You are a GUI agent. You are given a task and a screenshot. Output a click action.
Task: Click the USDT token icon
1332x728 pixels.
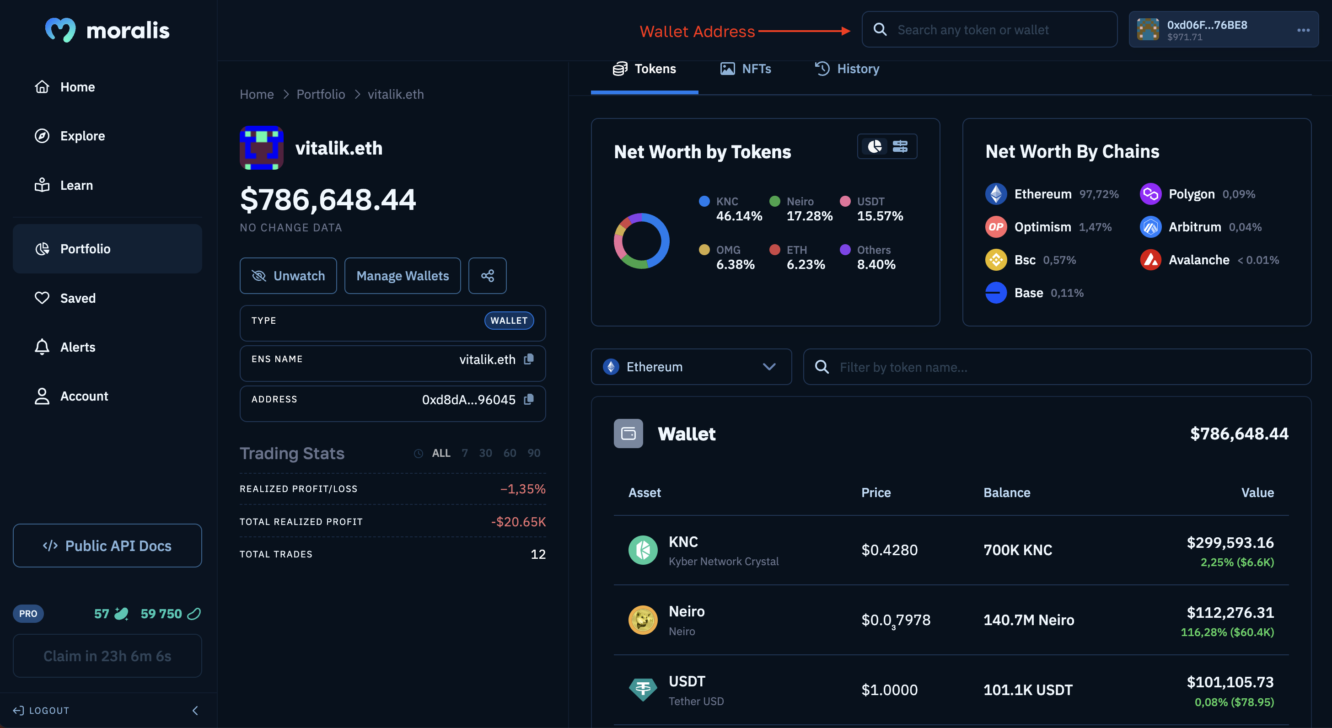[643, 690]
